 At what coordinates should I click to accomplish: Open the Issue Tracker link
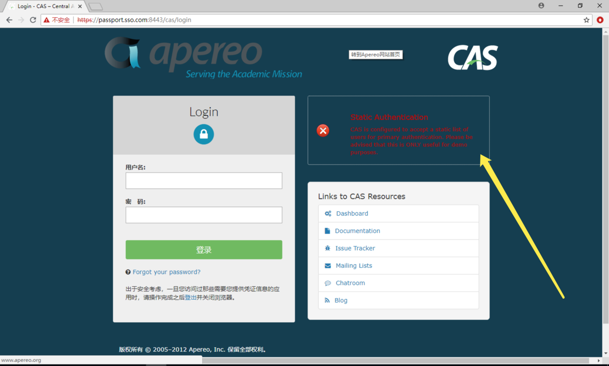click(355, 248)
